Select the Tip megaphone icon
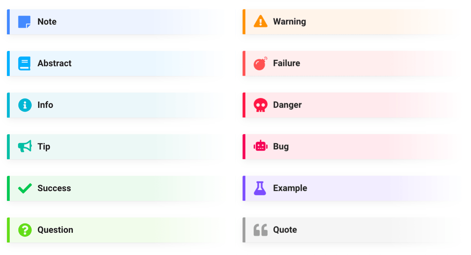Screen dimensions: 471x255 tap(24, 146)
